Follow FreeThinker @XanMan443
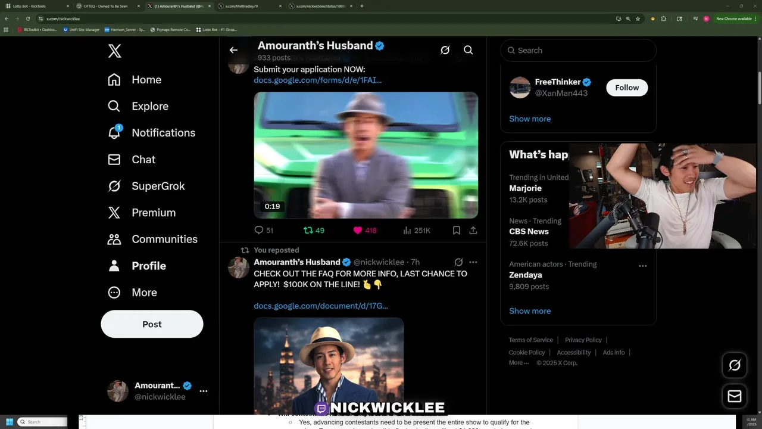This screenshot has width=762, height=429. click(x=627, y=88)
